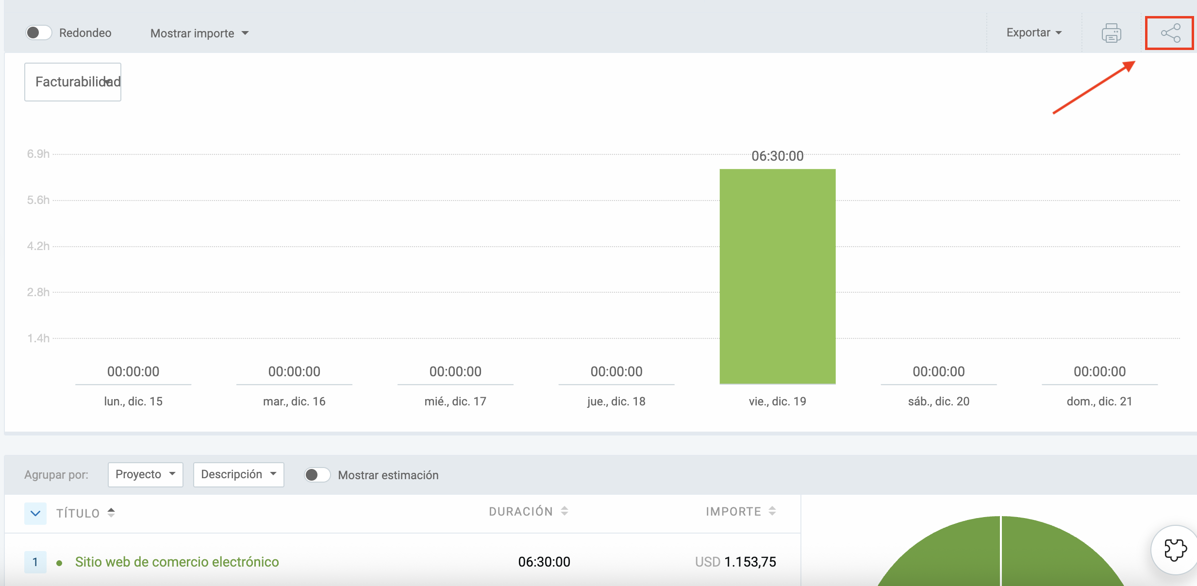The image size is (1197, 586).
Task: Click the print report icon
Action: [1111, 33]
